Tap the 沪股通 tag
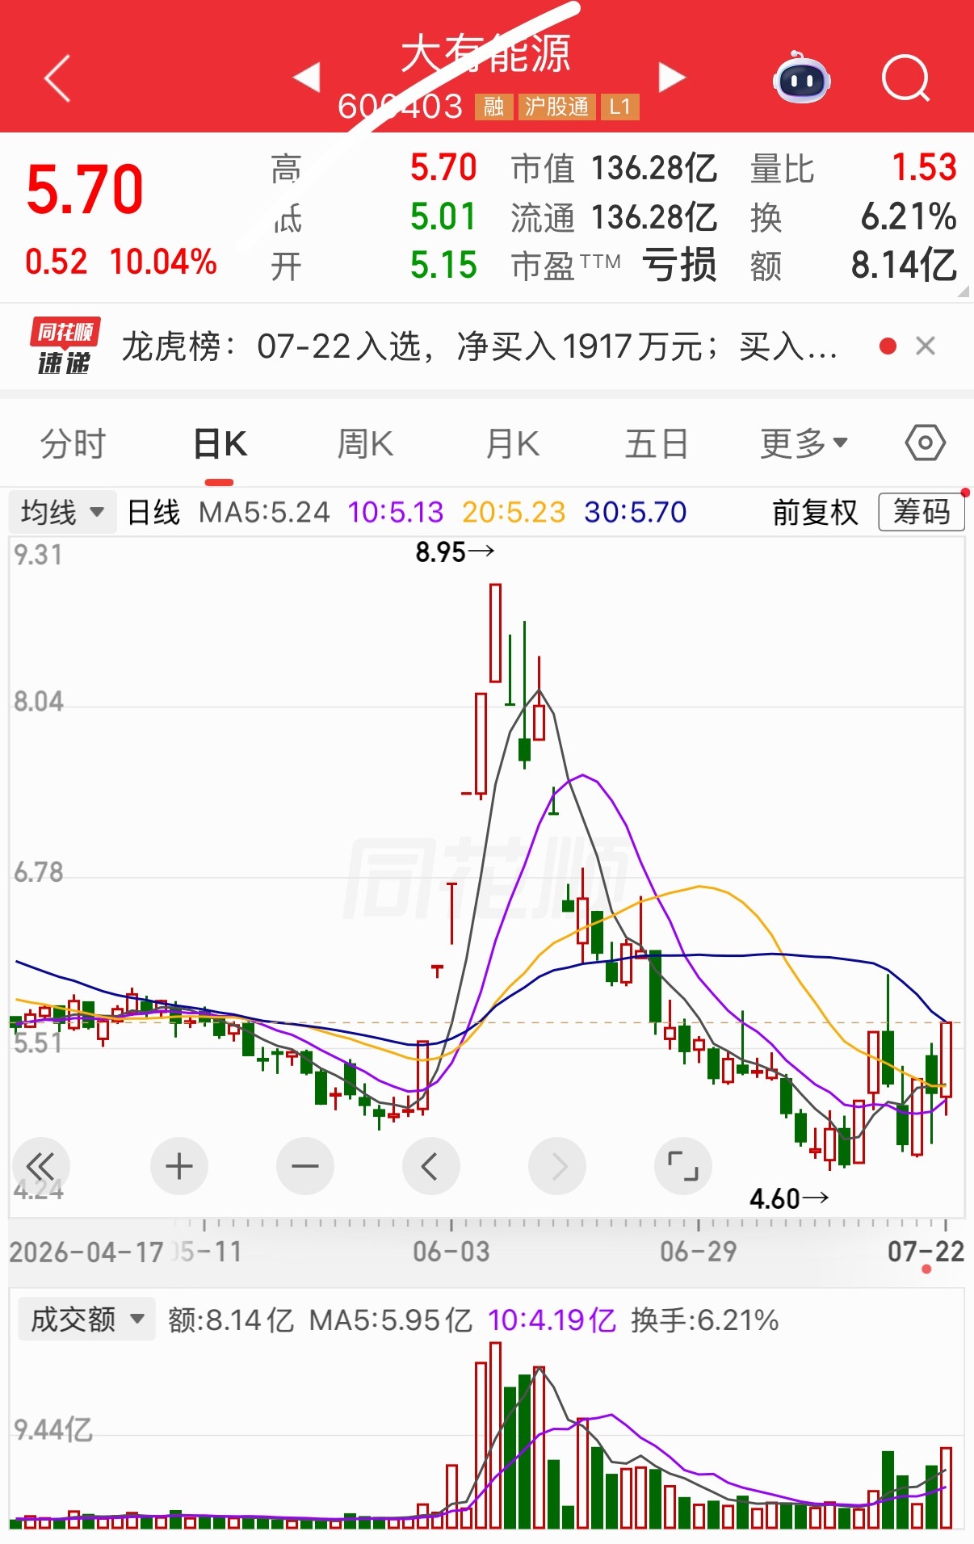Image resolution: width=974 pixels, height=1544 pixels. [556, 107]
